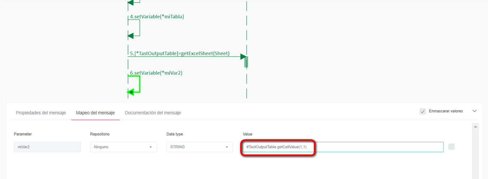Collapse the message panel with the chevron
This screenshot has height=179, width=488.
pos(475,111)
